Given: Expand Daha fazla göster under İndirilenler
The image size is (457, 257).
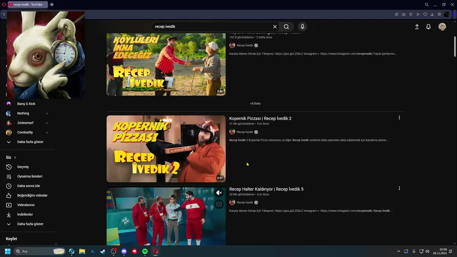Looking at the screenshot, I should [x=30, y=224].
